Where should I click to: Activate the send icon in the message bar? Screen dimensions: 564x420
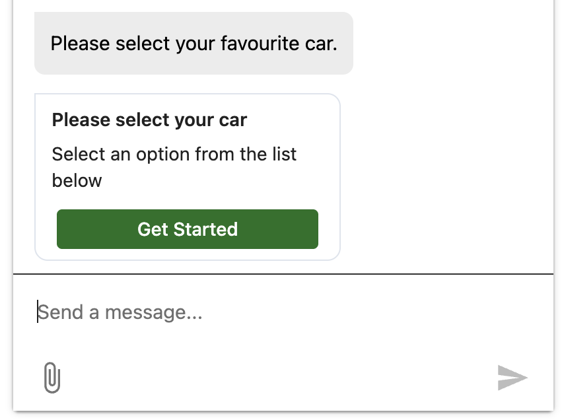click(514, 378)
